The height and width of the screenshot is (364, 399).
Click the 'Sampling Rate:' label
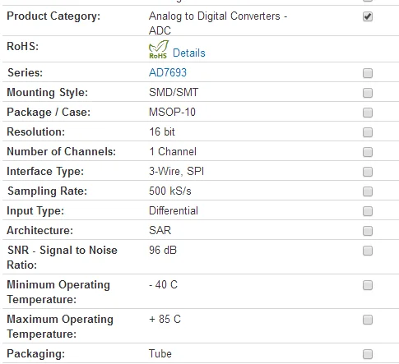[47, 191]
